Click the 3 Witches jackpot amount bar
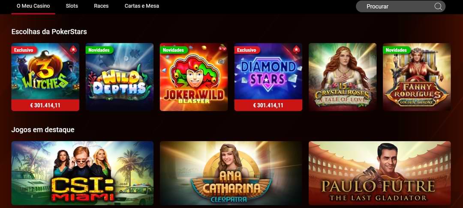Screen dimensions: 463x208 click(45, 105)
